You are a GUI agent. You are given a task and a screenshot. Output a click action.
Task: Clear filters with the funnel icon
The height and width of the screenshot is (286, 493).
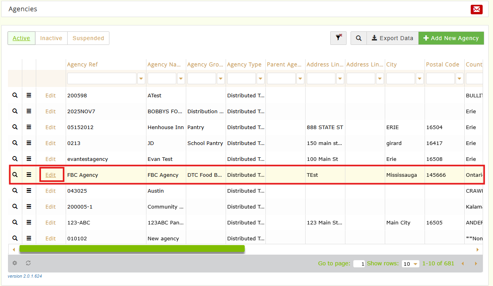(x=339, y=38)
